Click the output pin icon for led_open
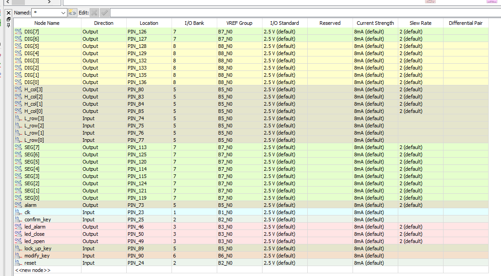 click(x=18, y=241)
